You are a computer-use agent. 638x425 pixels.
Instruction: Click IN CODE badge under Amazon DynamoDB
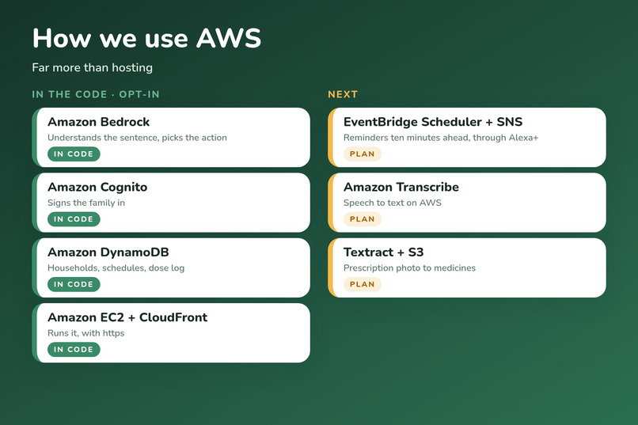coord(74,284)
